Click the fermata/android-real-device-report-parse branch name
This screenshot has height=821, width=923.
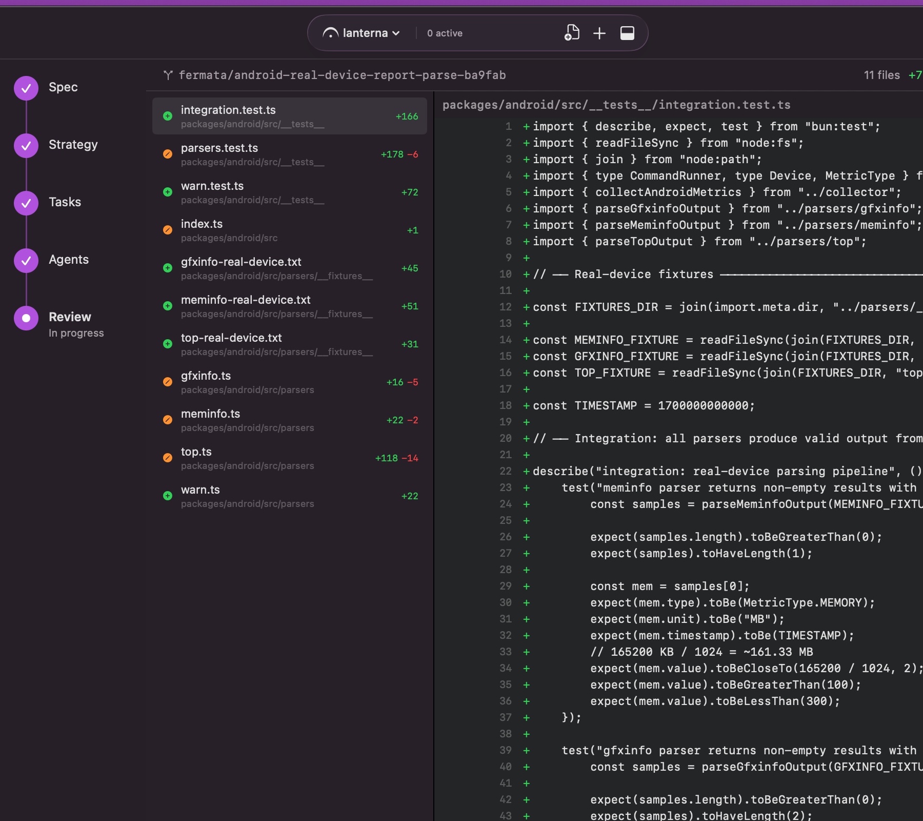click(x=342, y=75)
